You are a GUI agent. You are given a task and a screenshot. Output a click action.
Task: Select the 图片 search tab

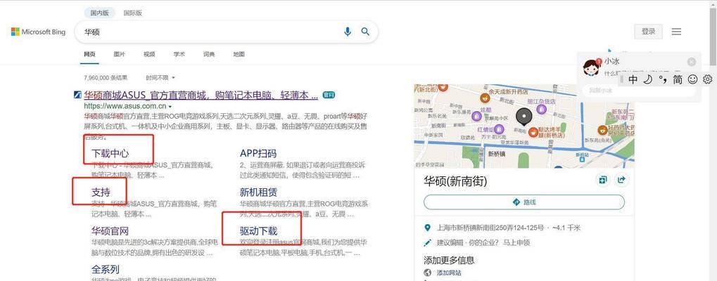point(120,54)
